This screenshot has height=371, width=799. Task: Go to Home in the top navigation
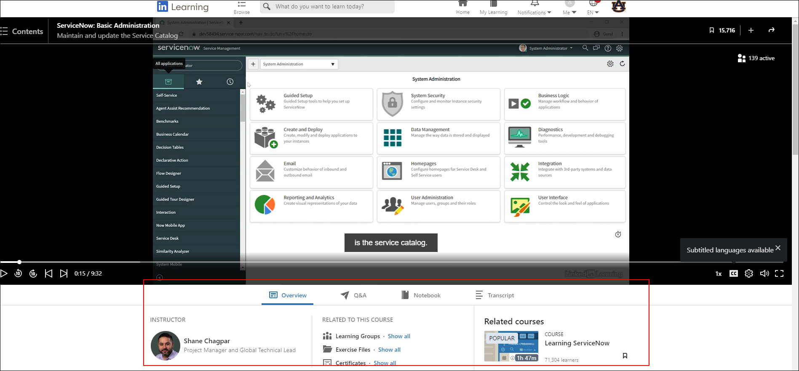tap(462, 8)
